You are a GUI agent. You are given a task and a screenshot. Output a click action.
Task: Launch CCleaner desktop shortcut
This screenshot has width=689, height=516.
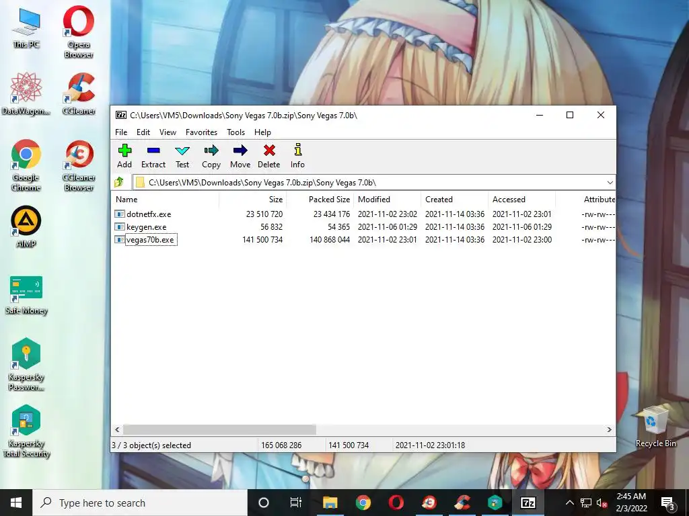79,94
